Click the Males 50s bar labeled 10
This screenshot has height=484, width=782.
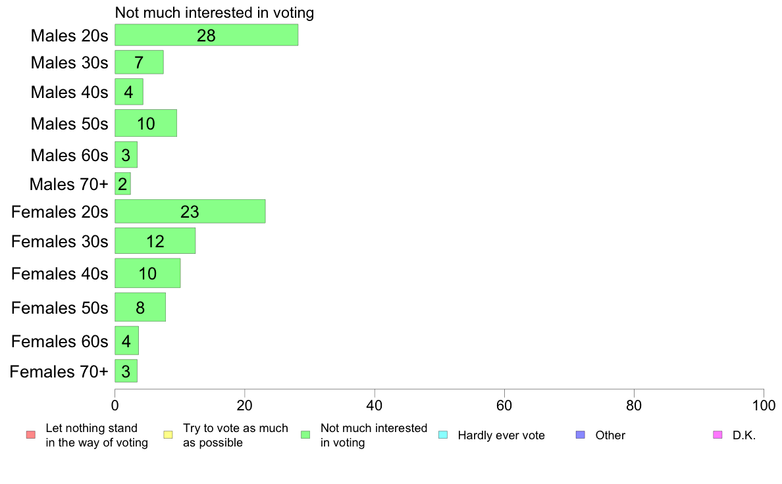point(145,123)
